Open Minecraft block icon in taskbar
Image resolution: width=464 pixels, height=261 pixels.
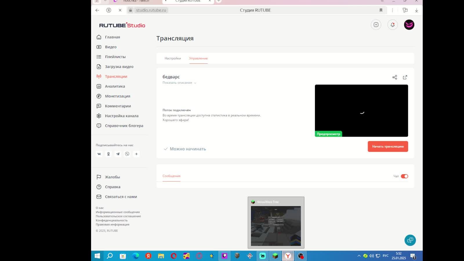[x=275, y=256]
